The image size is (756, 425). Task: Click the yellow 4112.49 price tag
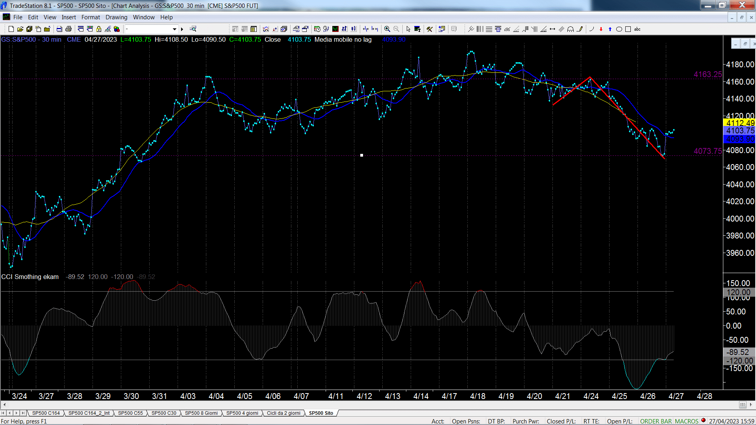pyautogui.click(x=739, y=123)
